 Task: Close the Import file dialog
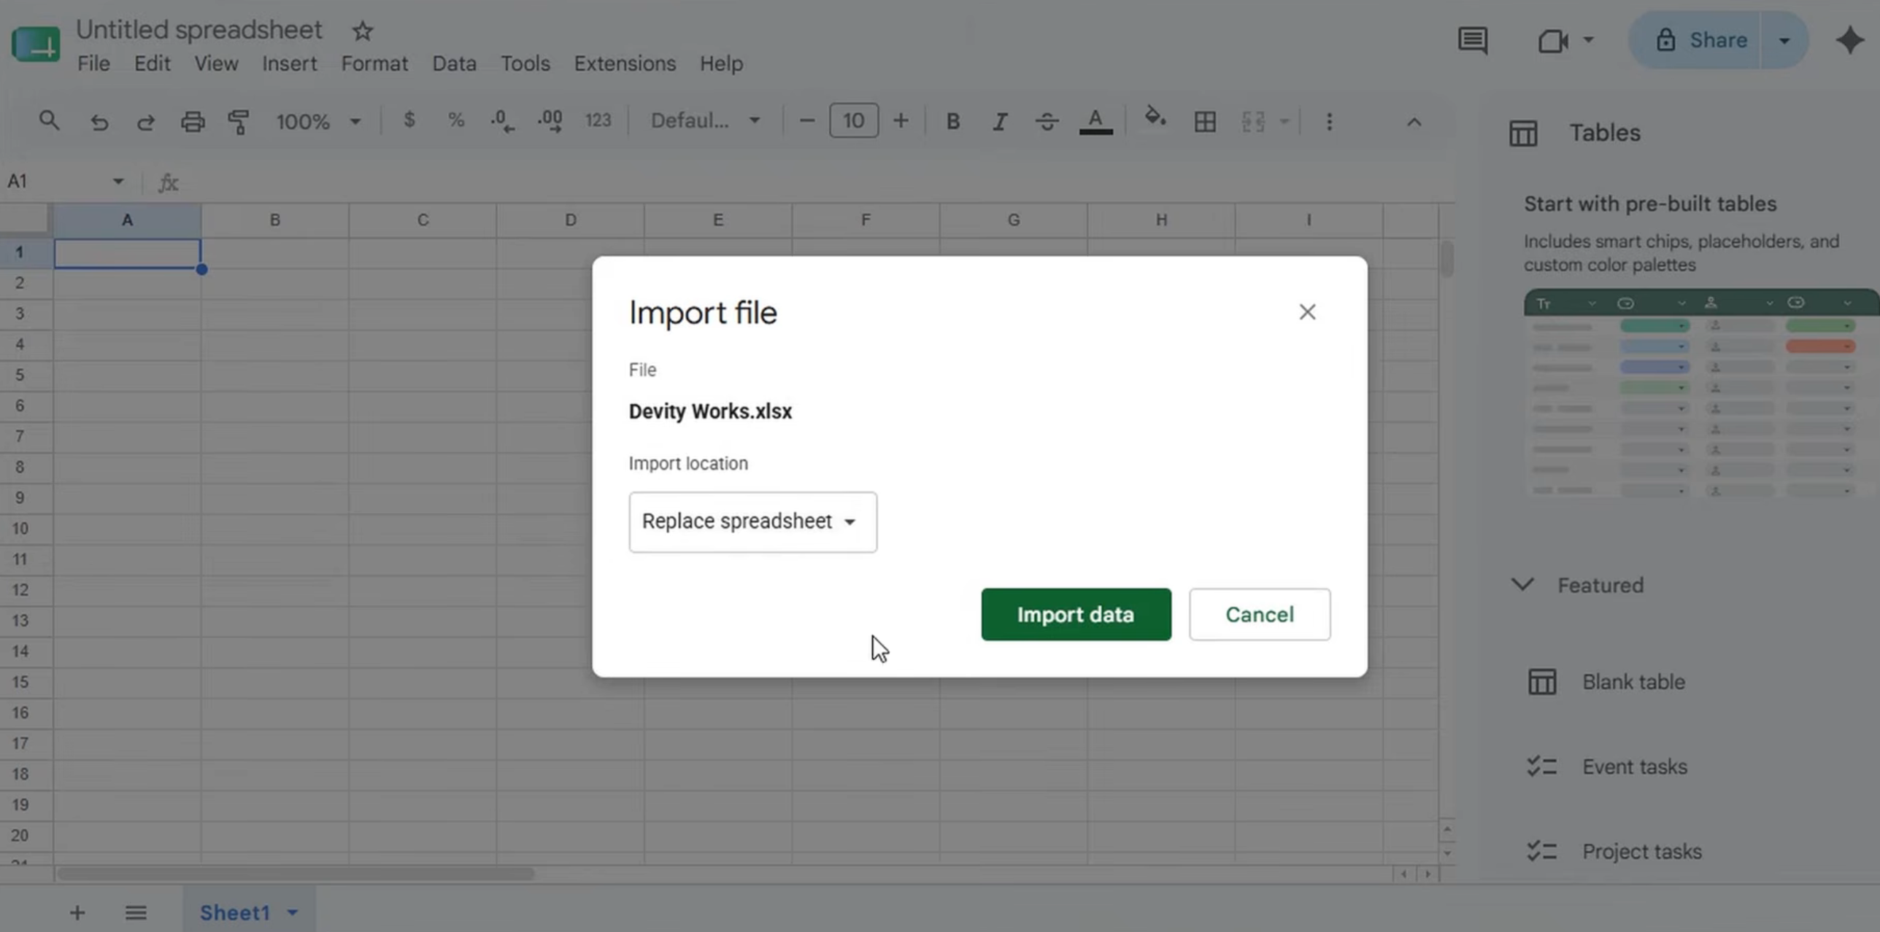pos(1307,312)
